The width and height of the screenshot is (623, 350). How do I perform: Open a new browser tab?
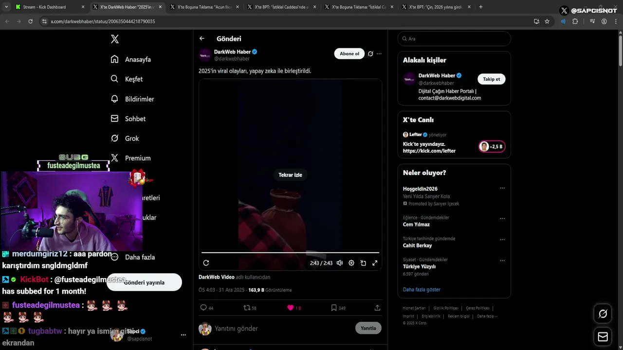pos(481,7)
